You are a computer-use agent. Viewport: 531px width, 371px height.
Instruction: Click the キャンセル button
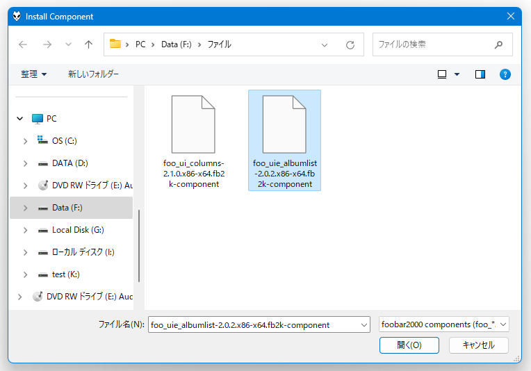[478, 345]
